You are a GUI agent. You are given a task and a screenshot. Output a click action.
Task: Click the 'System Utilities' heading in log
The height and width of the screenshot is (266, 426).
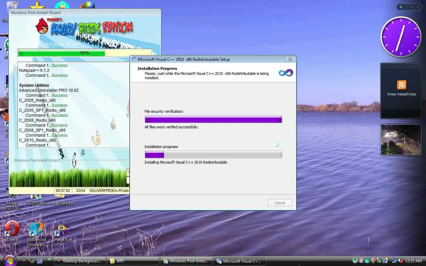[34, 85]
